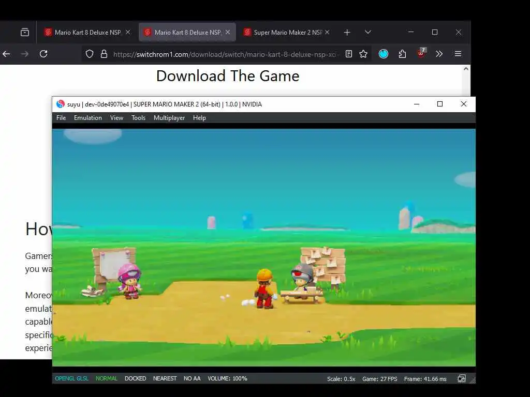Click the Download The Game heading
The width and height of the screenshot is (530, 397).
point(228,76)
